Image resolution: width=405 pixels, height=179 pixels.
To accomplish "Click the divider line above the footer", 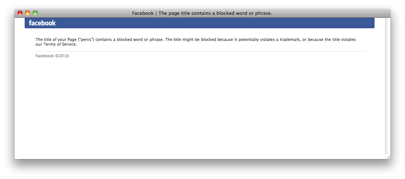I will [201, 51].
